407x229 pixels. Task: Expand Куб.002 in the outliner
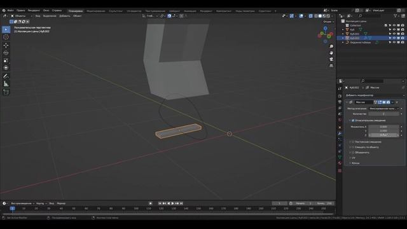343,34
